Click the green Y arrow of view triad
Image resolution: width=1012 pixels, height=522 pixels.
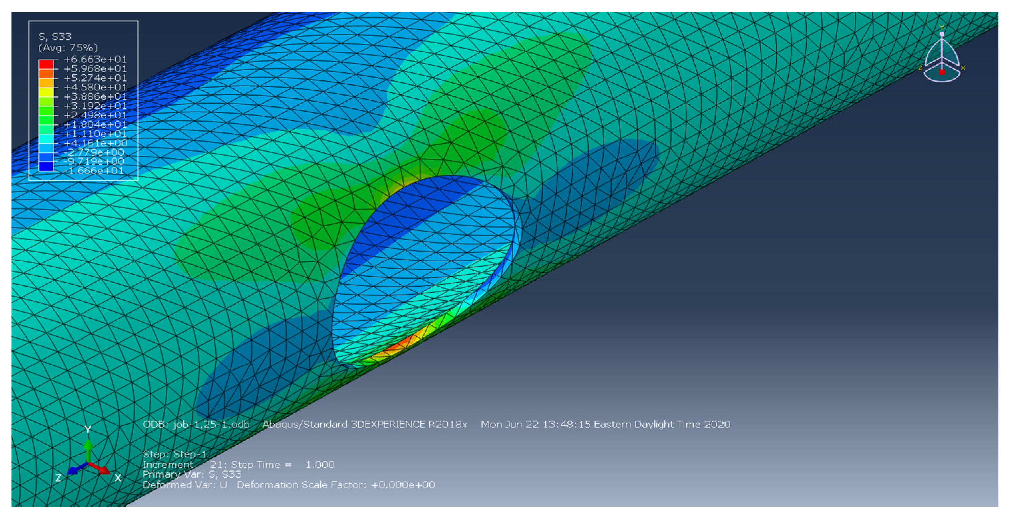click(88, 448)
